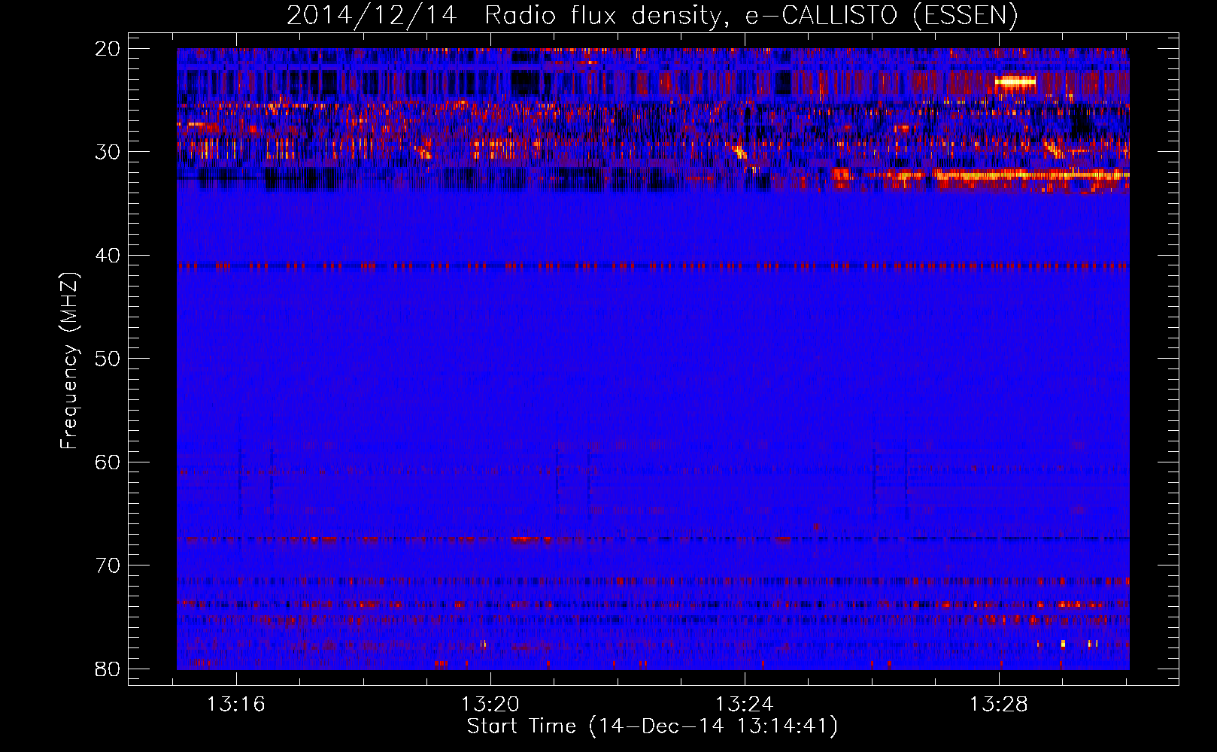Click the '13:20' time tick label
The height and width of the screenshot is (752, 1217).
click(490, 705)
